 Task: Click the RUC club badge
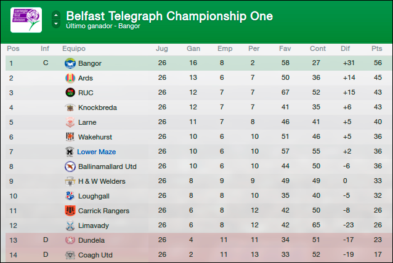pyautogui.click(x=70, y=93)
